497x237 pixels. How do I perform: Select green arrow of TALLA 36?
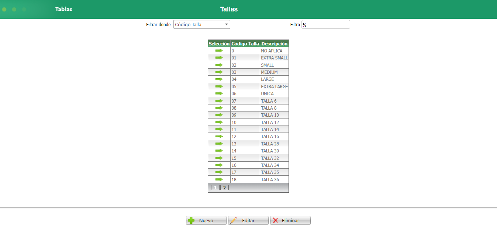click(219, 179)
